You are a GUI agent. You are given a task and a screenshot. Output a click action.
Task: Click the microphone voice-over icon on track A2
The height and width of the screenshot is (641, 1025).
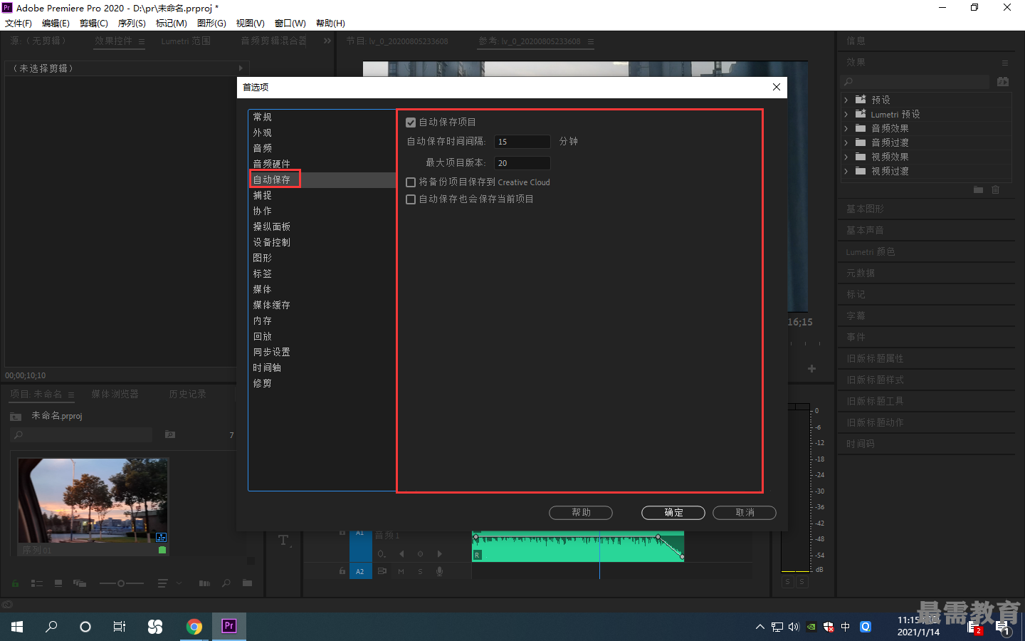coord(440,571)
